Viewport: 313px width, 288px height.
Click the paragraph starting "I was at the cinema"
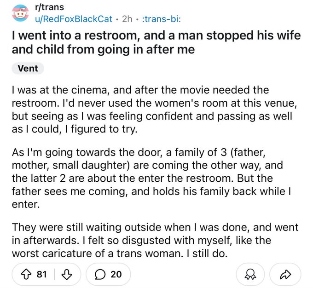(147, 109)
